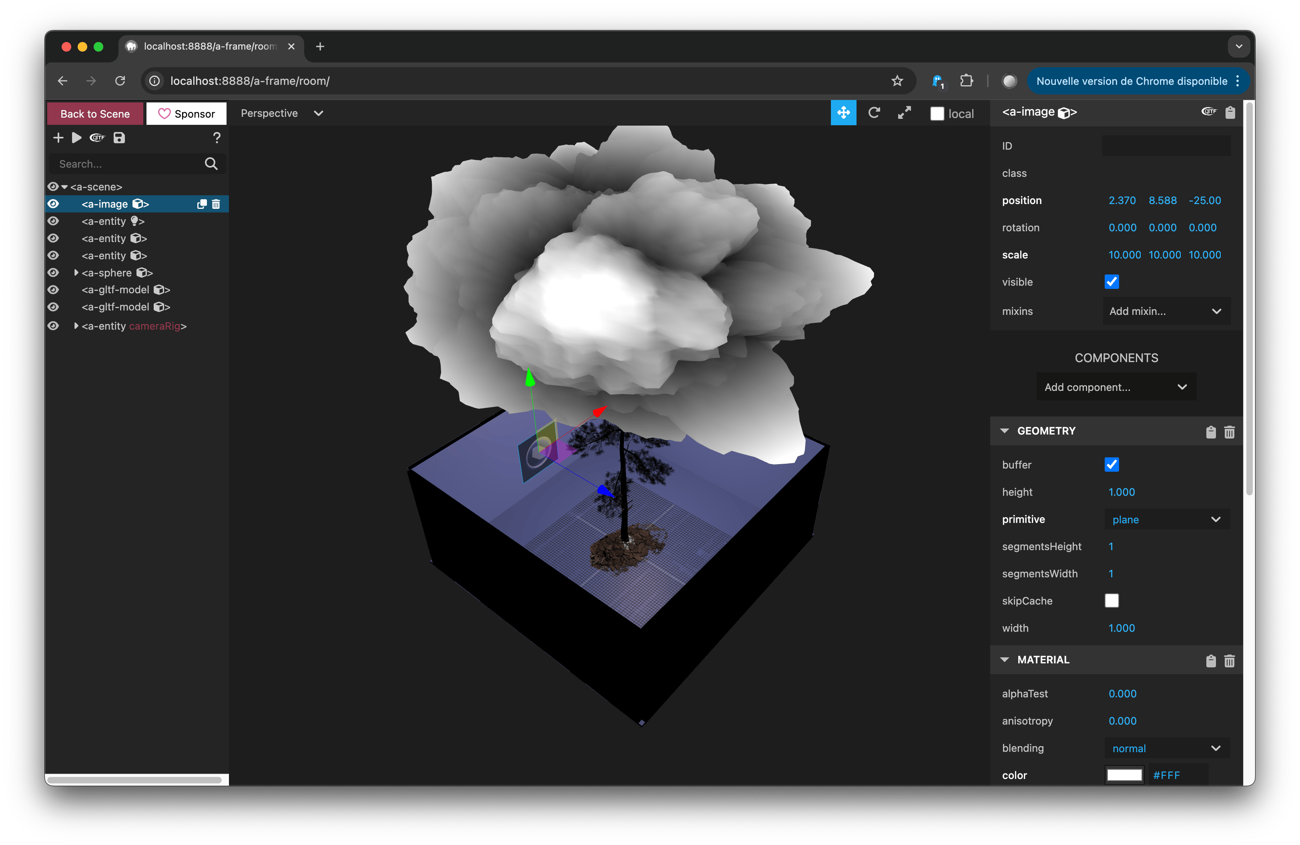The image size is (1300, 845).
Task: Select the scale transform tool
Action: tap(904, 113)
